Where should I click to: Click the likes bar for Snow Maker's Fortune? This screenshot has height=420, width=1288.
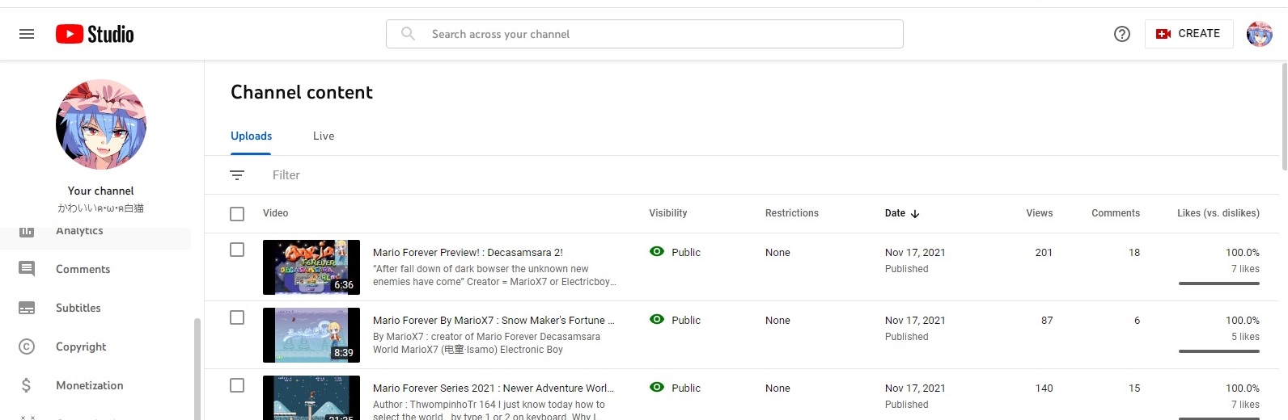click(x=1219, y=351)
